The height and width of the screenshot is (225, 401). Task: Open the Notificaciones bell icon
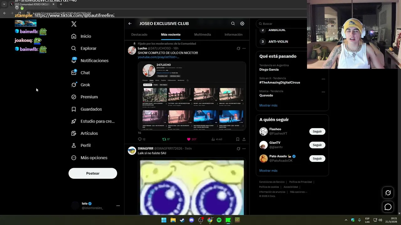(74, 60)
